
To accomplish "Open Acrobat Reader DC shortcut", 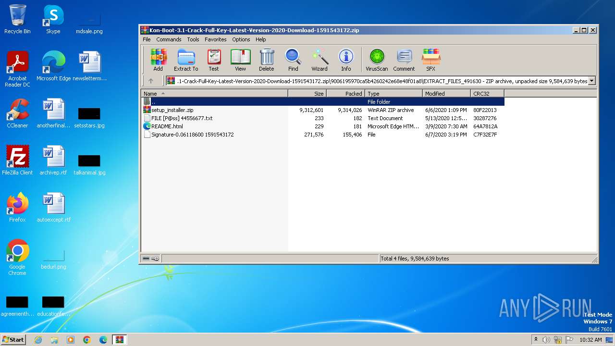I will pyautogui.click(x=17, y=69).
